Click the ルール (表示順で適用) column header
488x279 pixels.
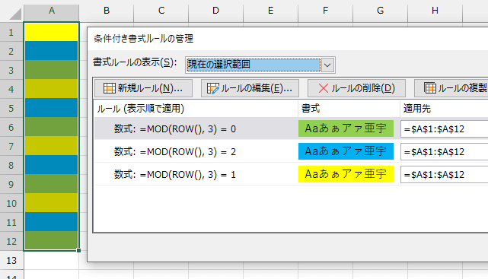click(x=196, y=109)
